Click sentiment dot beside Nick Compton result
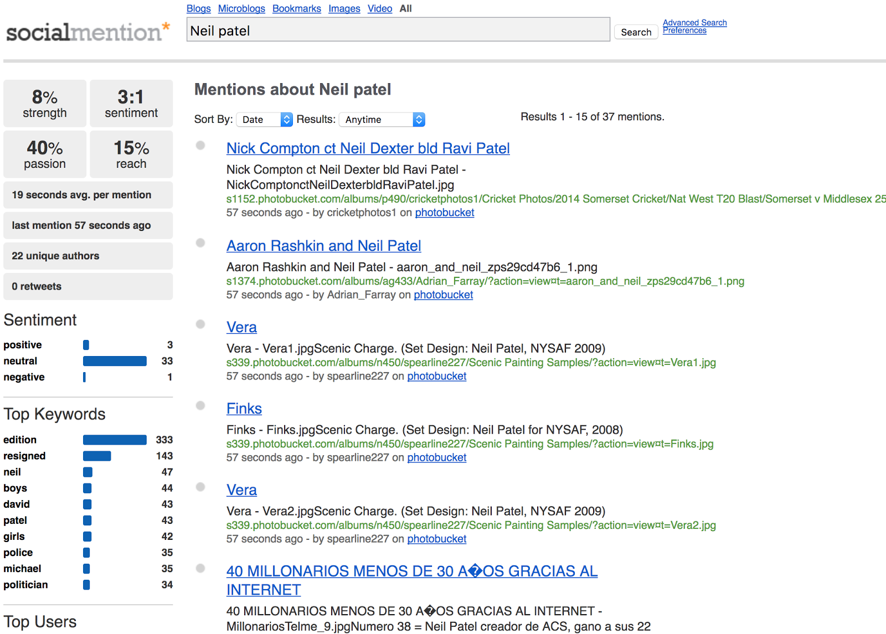The width and height of the screenshot is (886, 634). tap(200, 145)
